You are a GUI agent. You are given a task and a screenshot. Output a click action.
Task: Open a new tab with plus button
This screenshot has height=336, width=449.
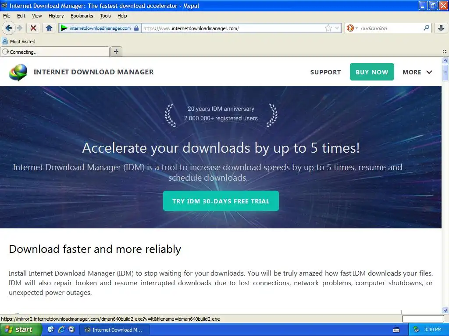pos(116,52)
